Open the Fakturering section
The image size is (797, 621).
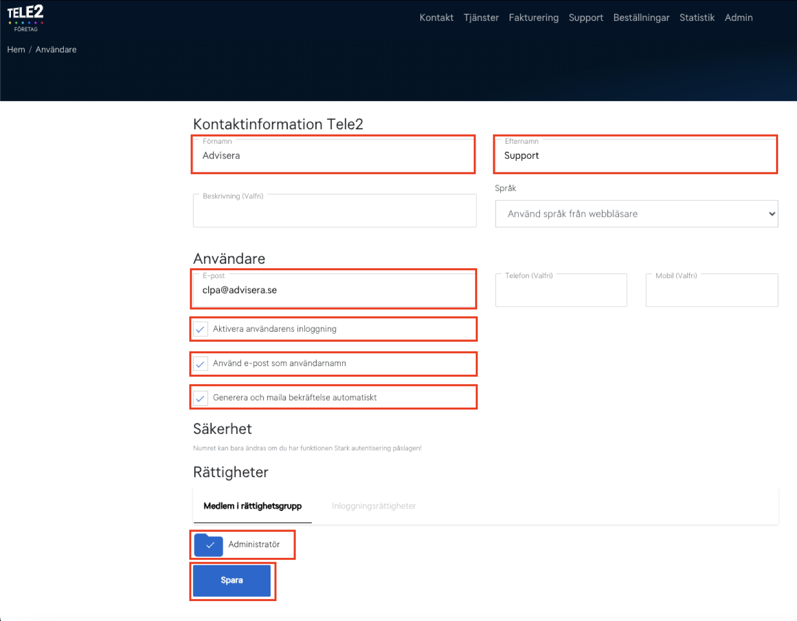pos(533,17)
